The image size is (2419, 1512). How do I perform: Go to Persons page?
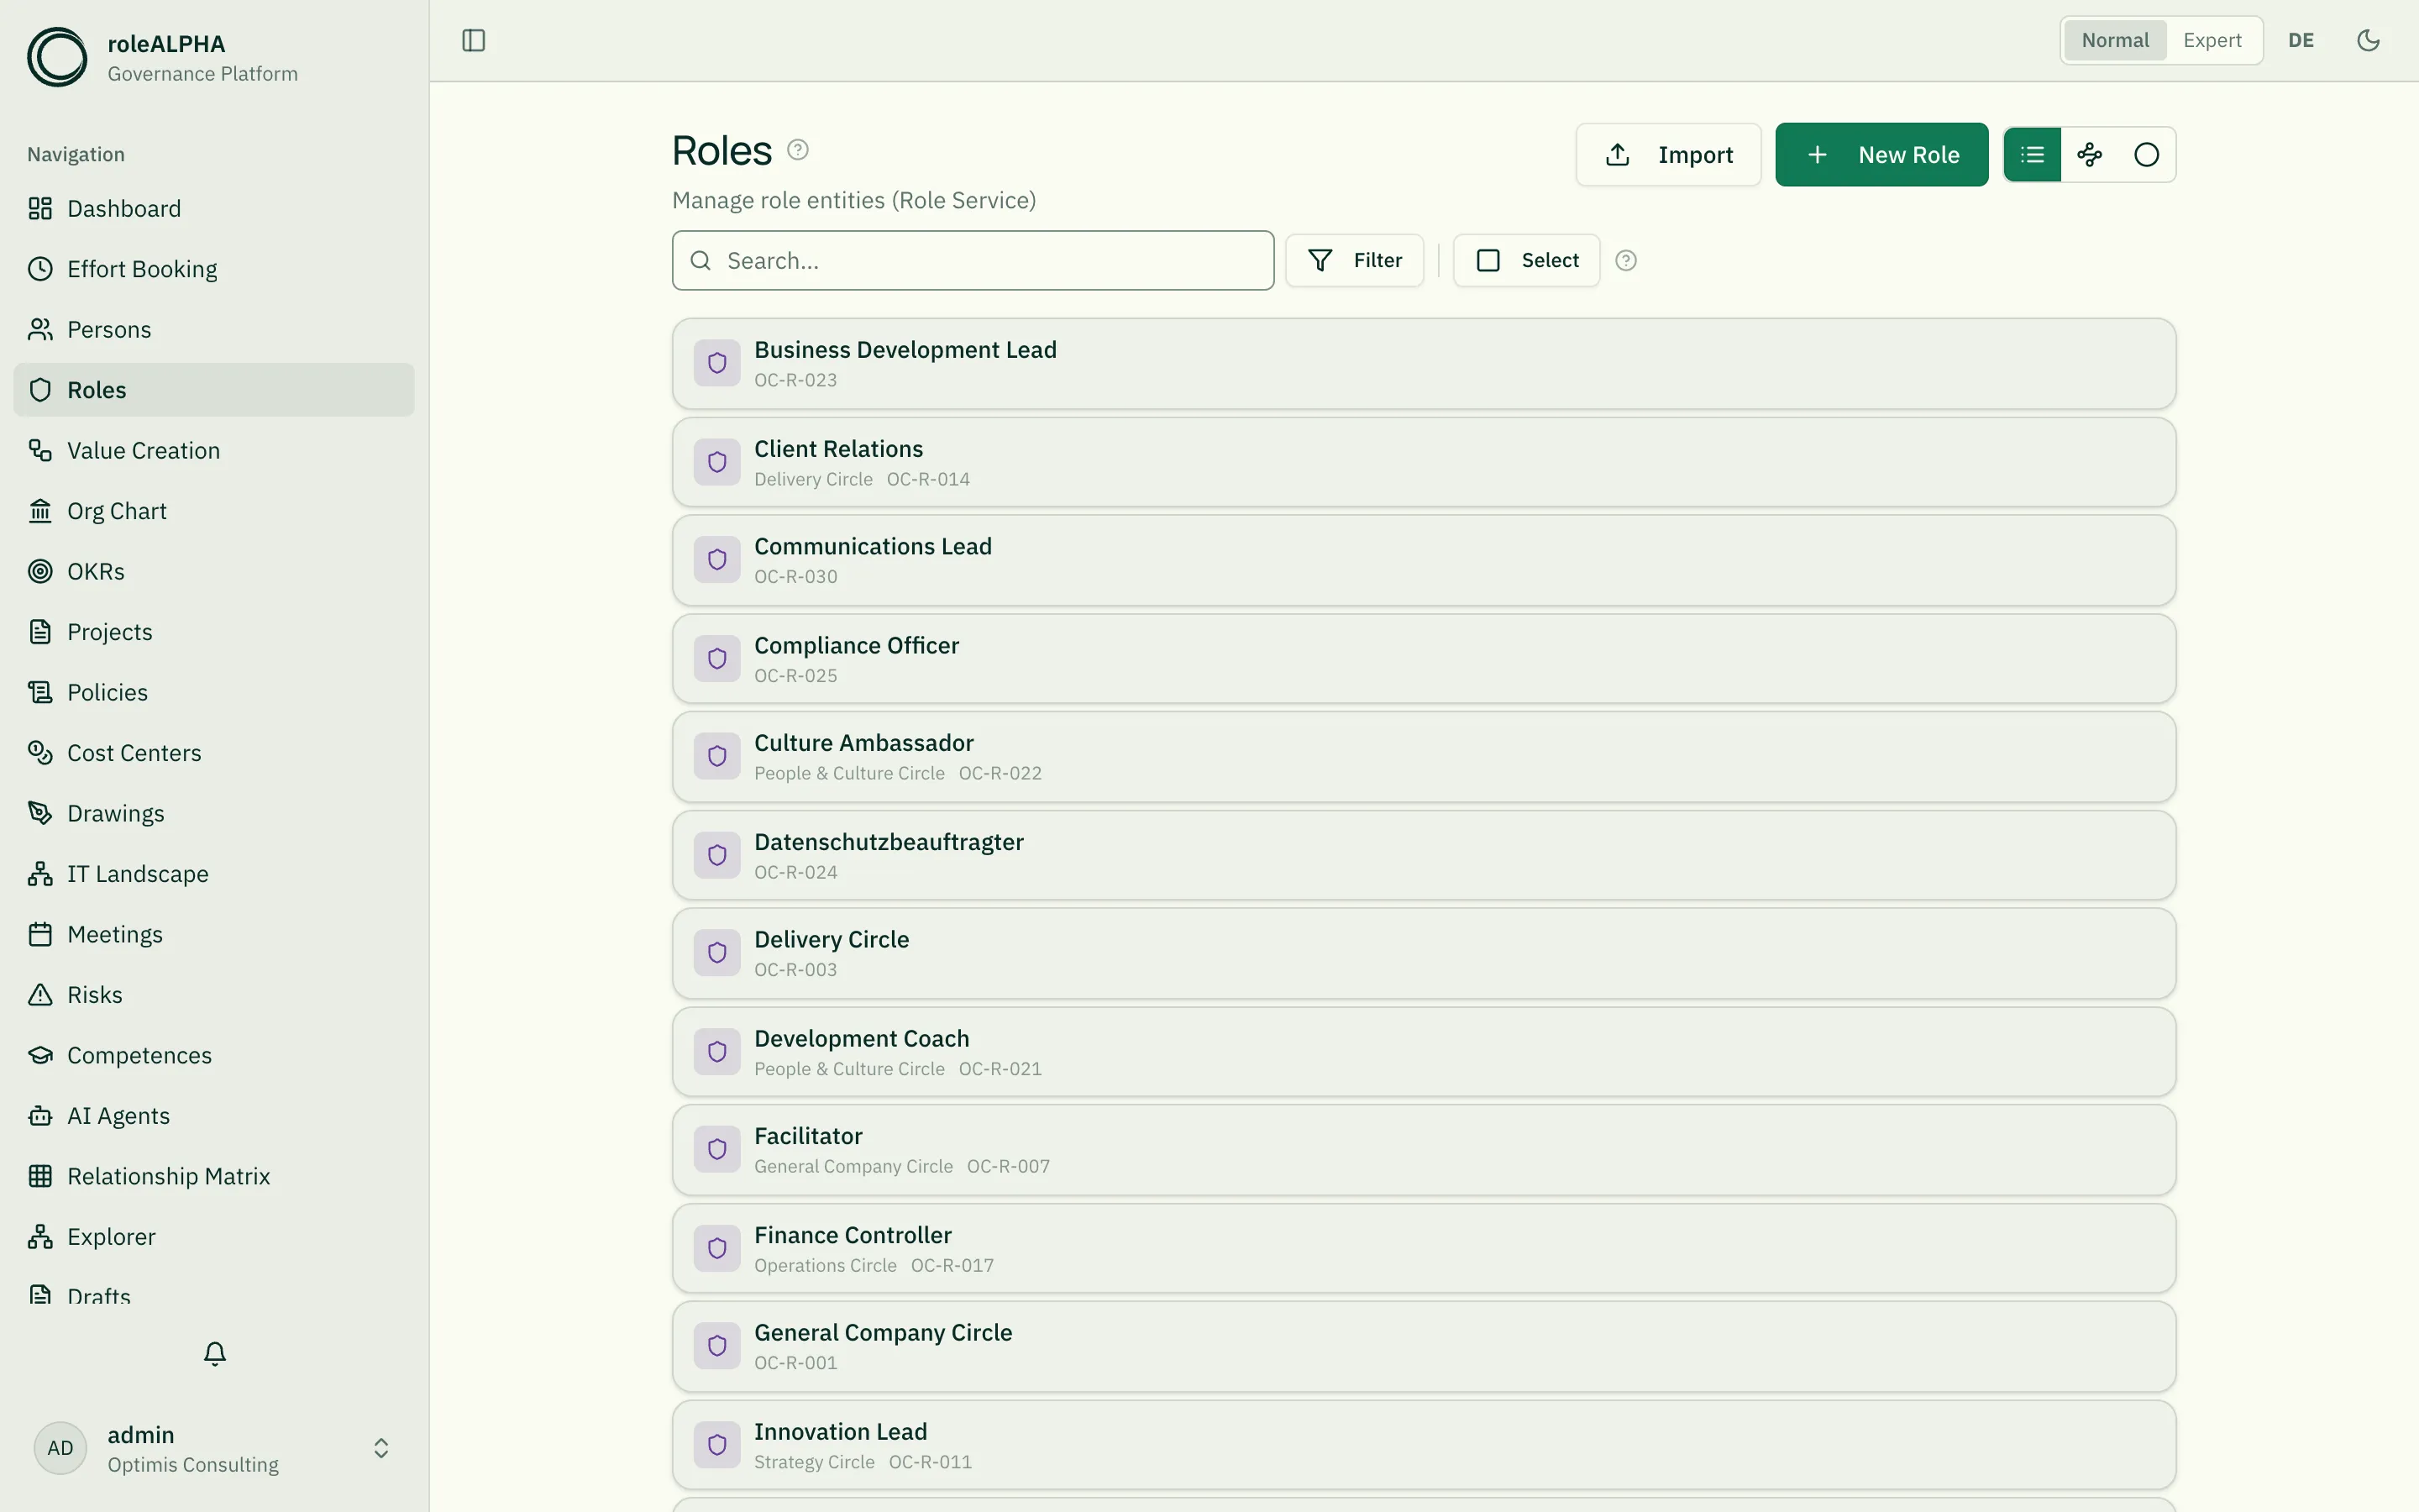pyautogui.click(x=214, y=329)
